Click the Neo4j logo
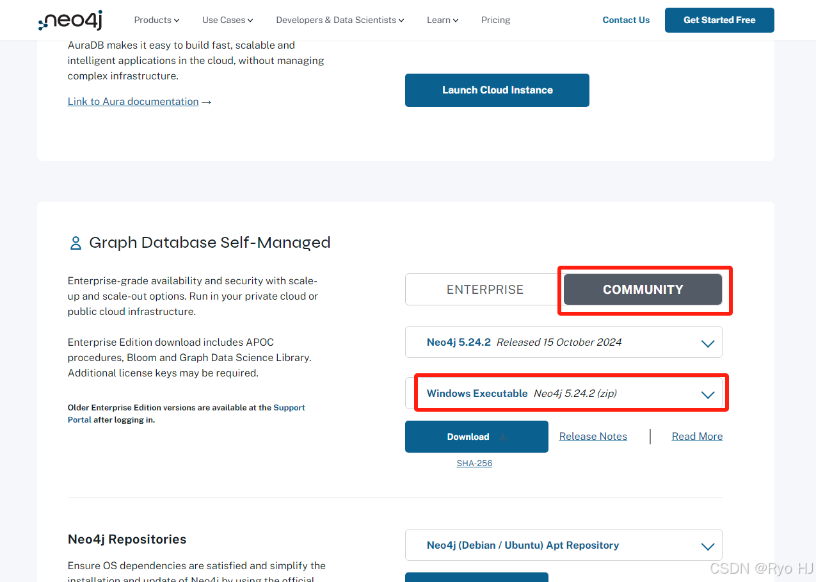The height and width of the screenshot is (582, 816). (70, 20)
